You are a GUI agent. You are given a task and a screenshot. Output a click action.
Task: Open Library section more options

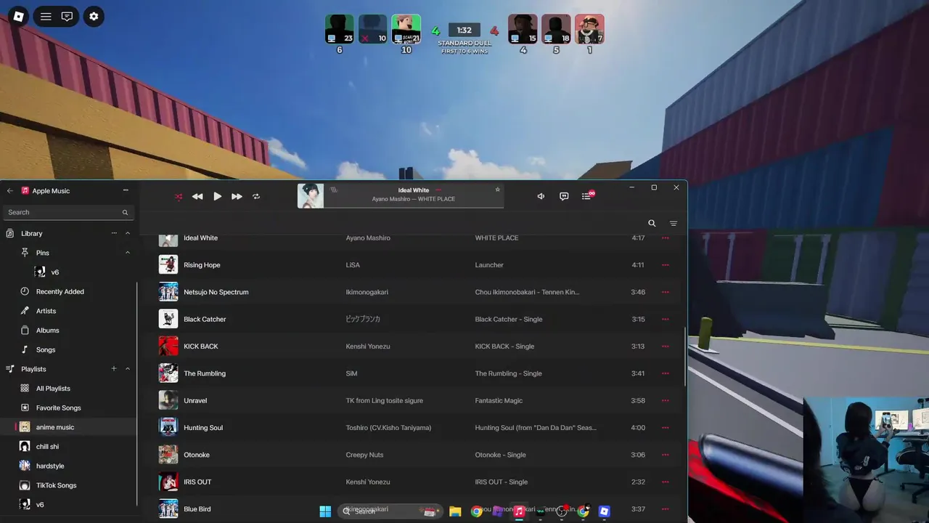[114, 233]
